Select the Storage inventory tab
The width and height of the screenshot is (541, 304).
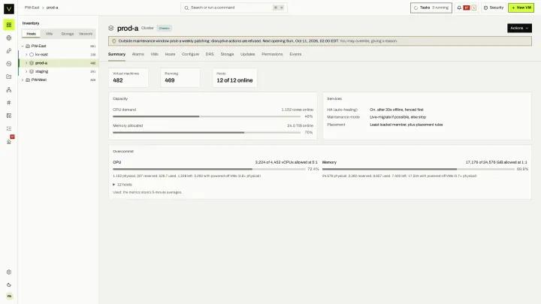tap(68, 34)
